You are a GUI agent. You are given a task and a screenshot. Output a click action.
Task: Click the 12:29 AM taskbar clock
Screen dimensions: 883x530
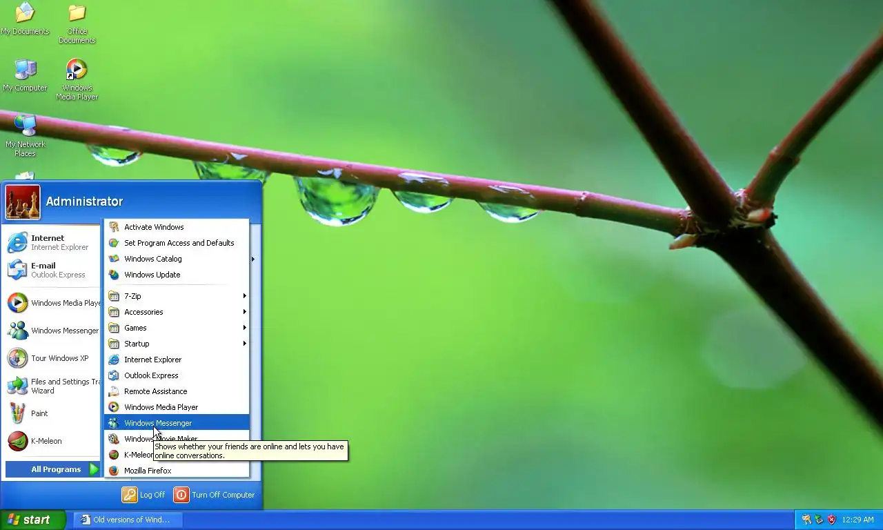pos(857,520)
